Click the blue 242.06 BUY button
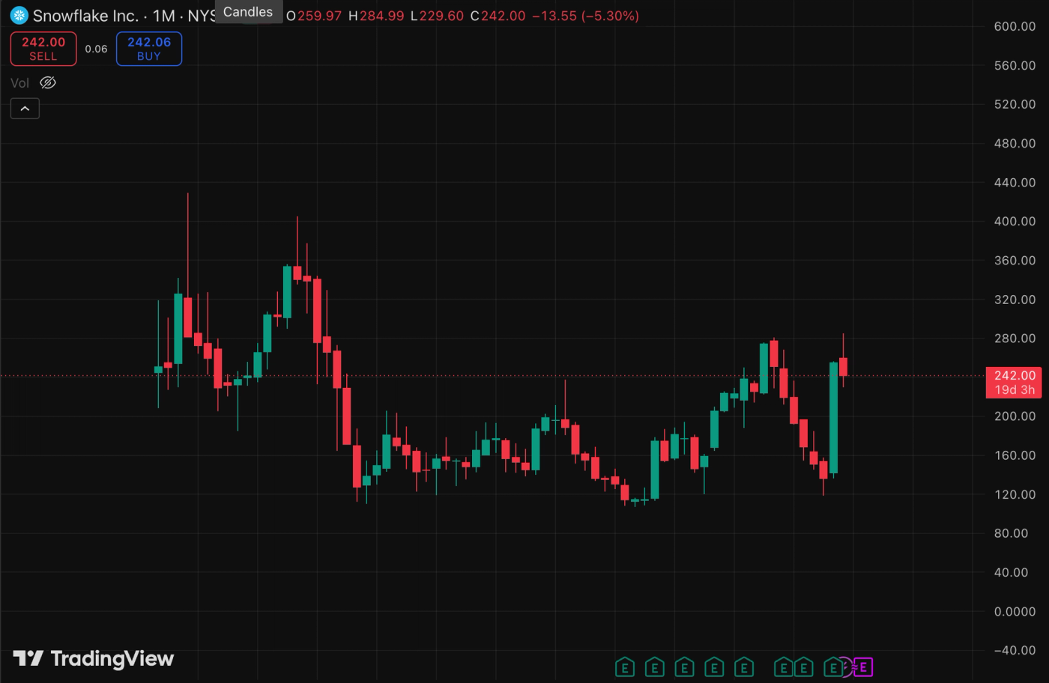Screen dimensions: 1049x683 [149, 49]
